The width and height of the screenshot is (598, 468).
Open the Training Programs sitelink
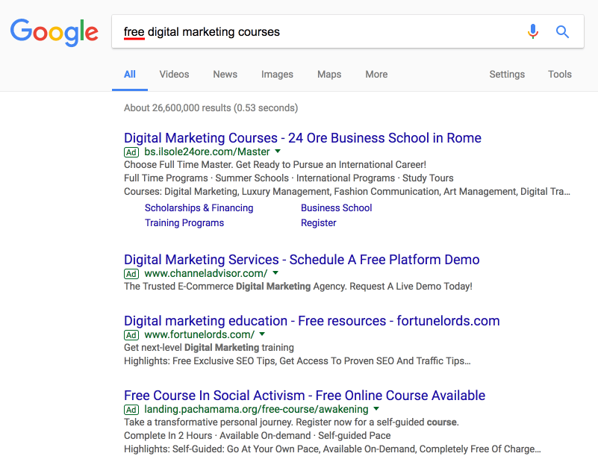(184, 223)
